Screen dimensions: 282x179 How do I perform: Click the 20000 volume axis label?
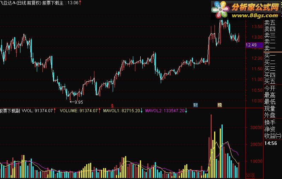point(256,145)
